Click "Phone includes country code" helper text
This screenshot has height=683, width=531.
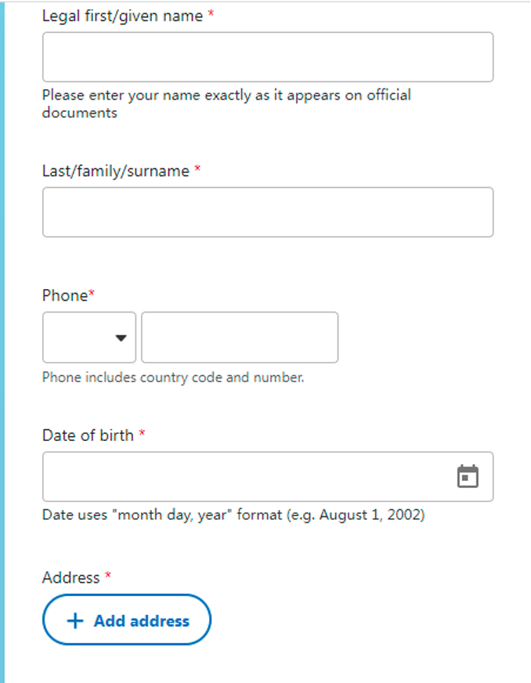click(x=172, y=378)
